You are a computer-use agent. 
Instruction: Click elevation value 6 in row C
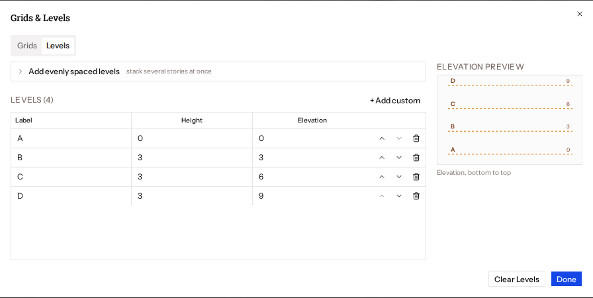261,177
